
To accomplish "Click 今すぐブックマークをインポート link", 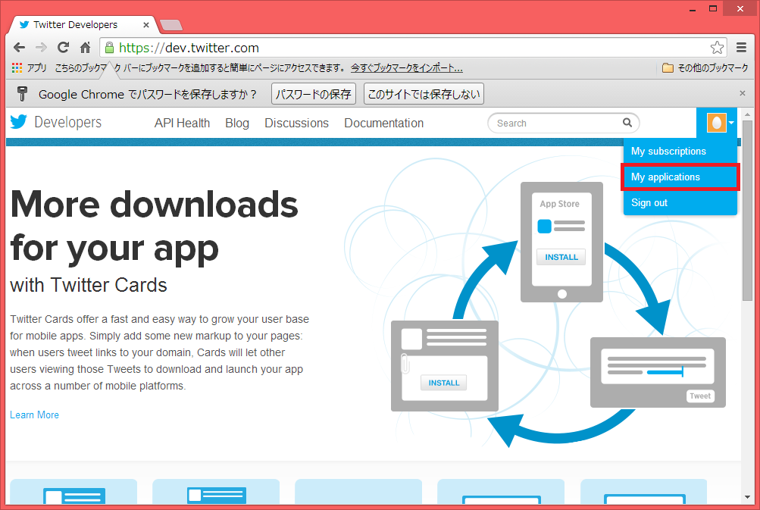I will point(407,68).
